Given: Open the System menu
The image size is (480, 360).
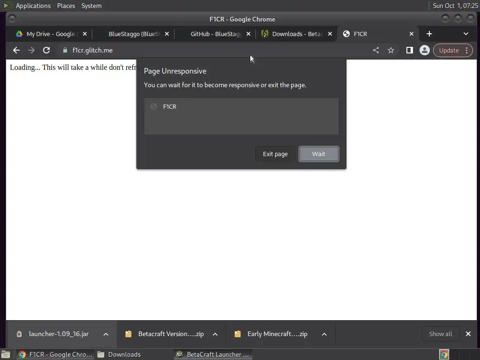Looking at the screenshot, I should [x=91, y=6].
